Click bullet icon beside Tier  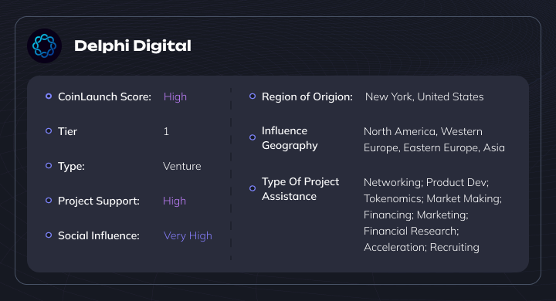[x=49, y=131]
